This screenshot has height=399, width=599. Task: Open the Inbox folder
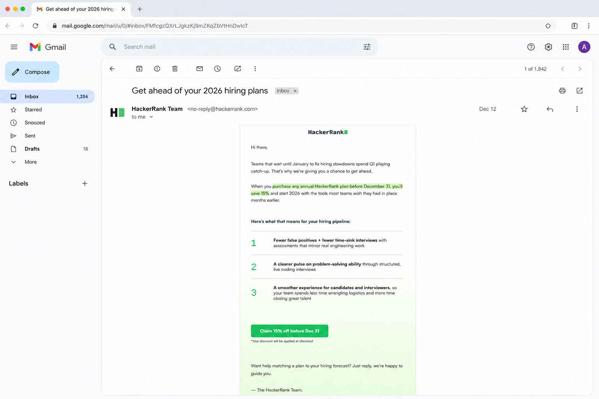(x=47, y=96)
